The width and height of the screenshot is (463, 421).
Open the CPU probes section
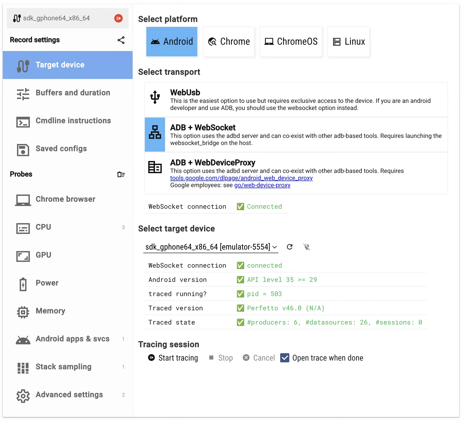43,227
